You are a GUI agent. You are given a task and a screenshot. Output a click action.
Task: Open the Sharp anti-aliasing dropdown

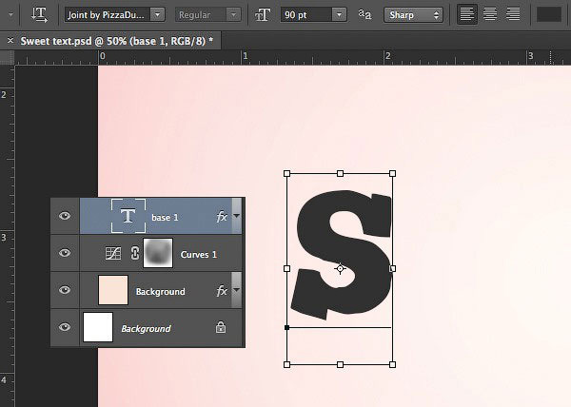413,15
